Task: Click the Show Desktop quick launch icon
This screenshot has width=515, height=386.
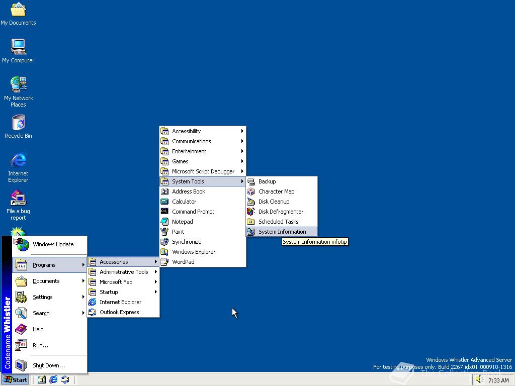Action: (41, 380)
